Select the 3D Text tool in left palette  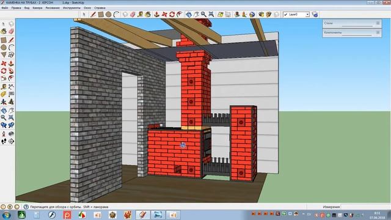(x=11, y=102)
